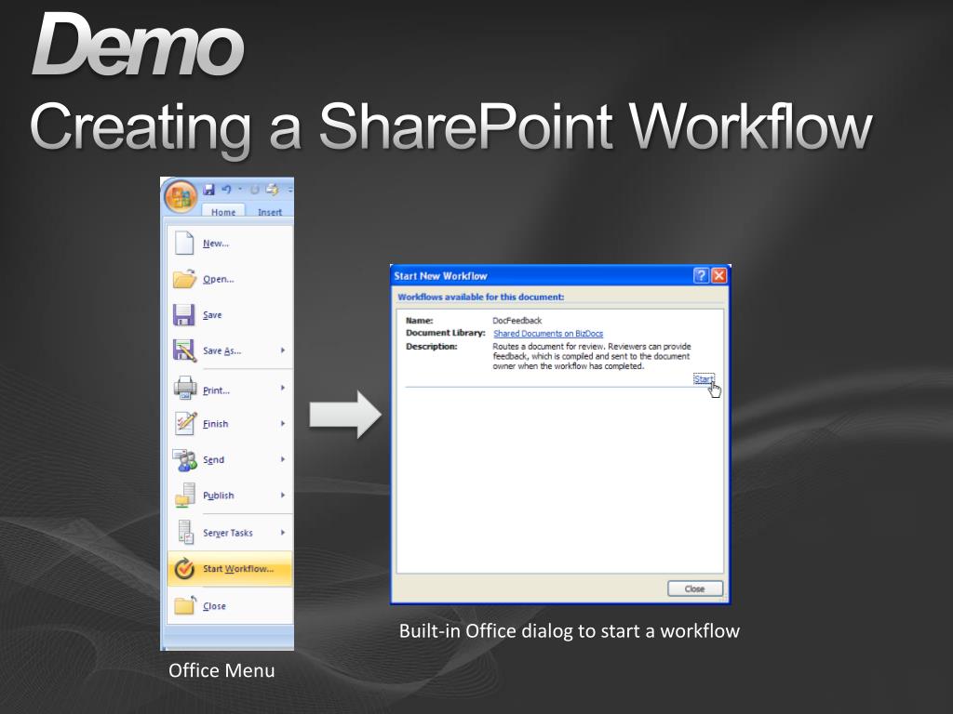The height and width of the screenshot is (714, 953).
Task: Select Finish menu entry
Action: tap(230, 423)
